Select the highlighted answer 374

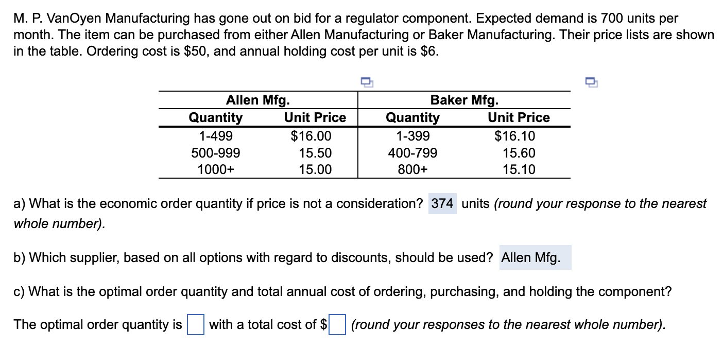click(x=442, y=203)
